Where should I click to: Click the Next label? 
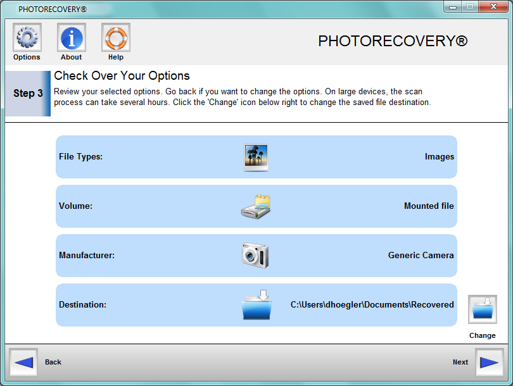(460, 362)
